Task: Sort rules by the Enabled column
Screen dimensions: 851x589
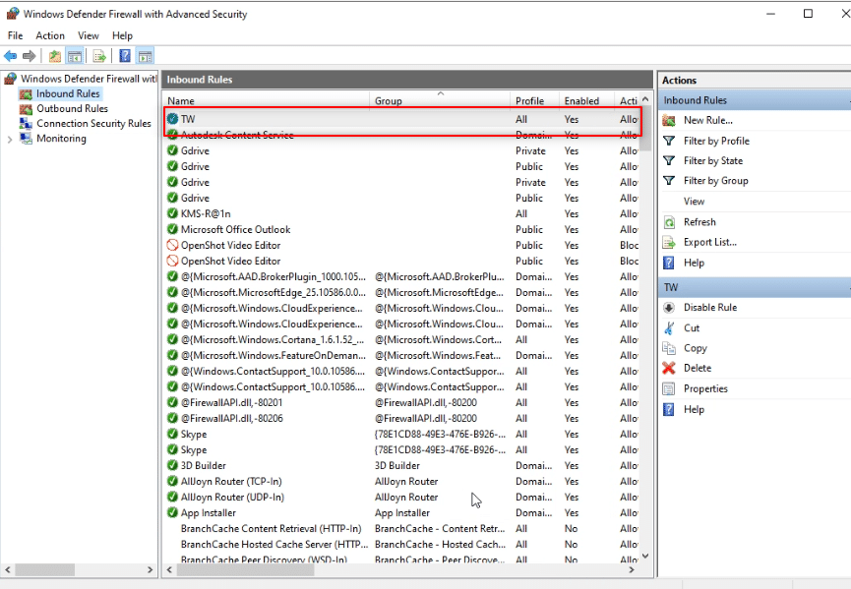Action: click(x=586, y=101)
